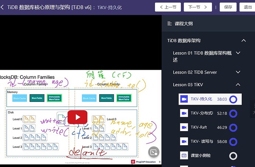Collapse the Lesson 03 TiKV chevron
255x167 pixels.
(x=238, y=85)
